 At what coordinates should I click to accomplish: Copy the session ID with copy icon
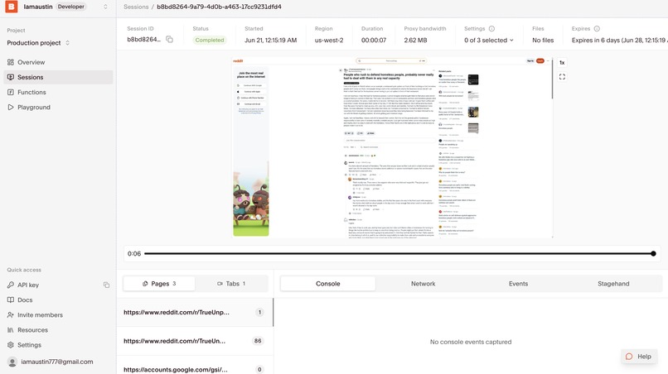click(169, 40)
